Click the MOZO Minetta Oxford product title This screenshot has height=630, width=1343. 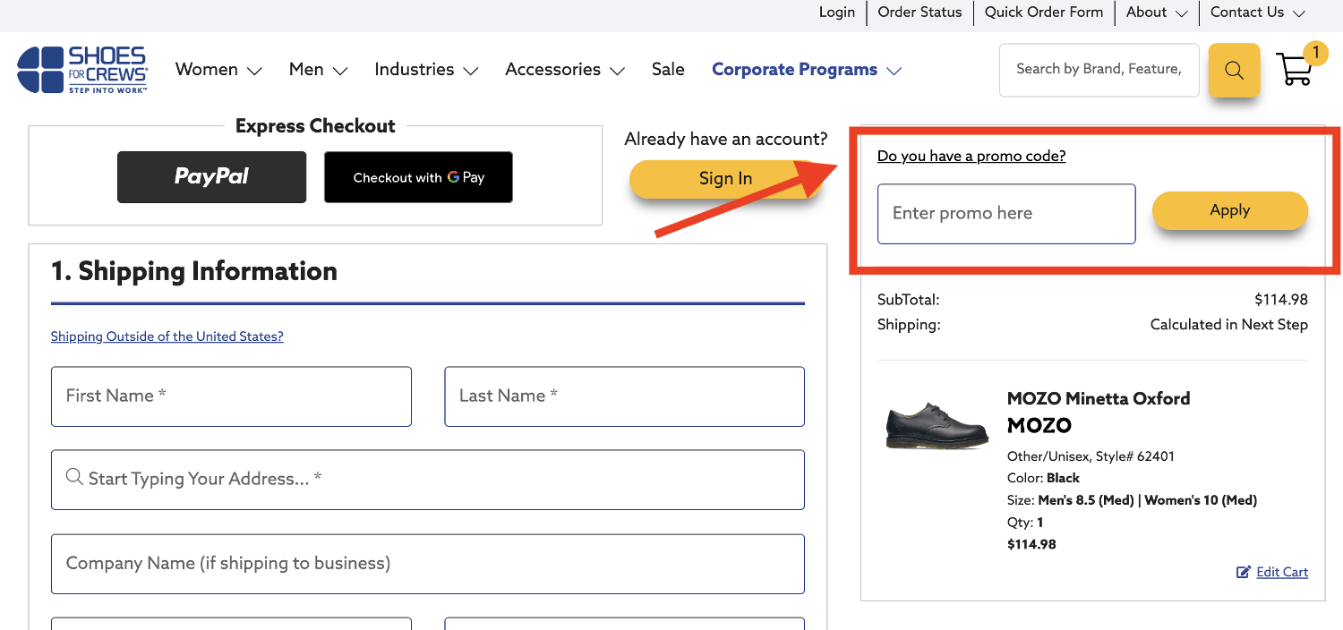click(x=1099, y=398)
